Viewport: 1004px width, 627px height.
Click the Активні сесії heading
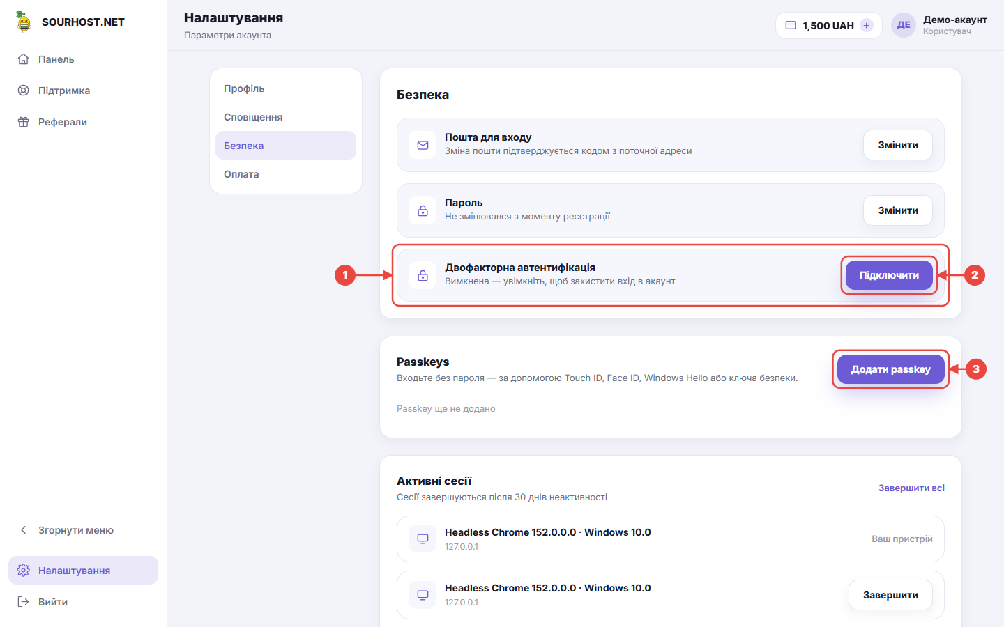pyautogui.click(x=434, y=481)
